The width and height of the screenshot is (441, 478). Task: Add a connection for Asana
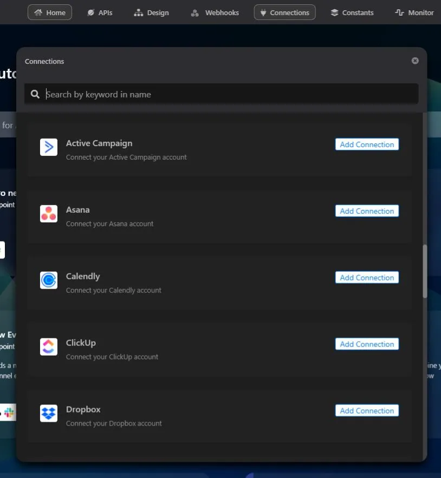click(367, 211)
